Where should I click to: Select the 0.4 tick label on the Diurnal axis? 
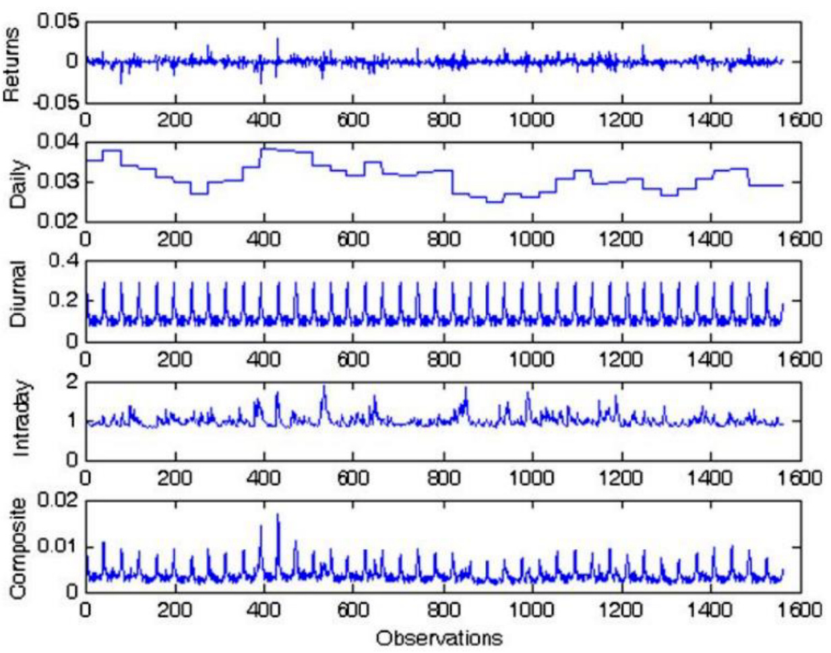pos(63,261)
